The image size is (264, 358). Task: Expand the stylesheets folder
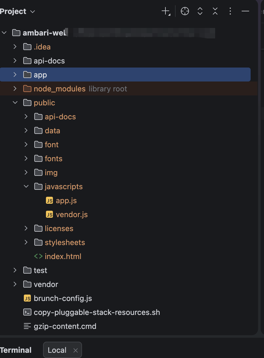click(x=26, y=242)
